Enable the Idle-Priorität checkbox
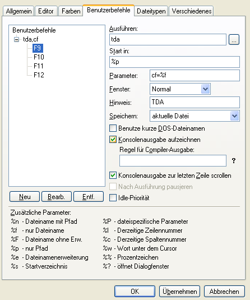This screenshot has height=300, width=250. (113, 197)
